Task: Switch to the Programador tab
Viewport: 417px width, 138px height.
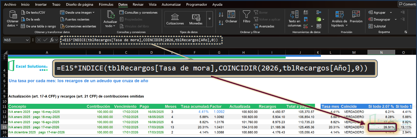Action: (x=197, y=4)
